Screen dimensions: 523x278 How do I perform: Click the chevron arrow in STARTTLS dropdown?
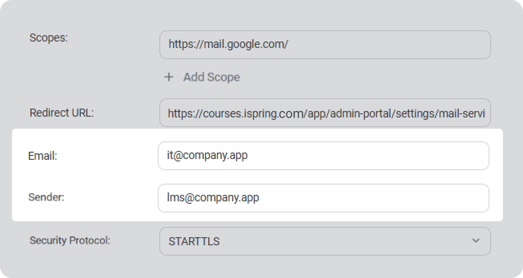(476, 241)
